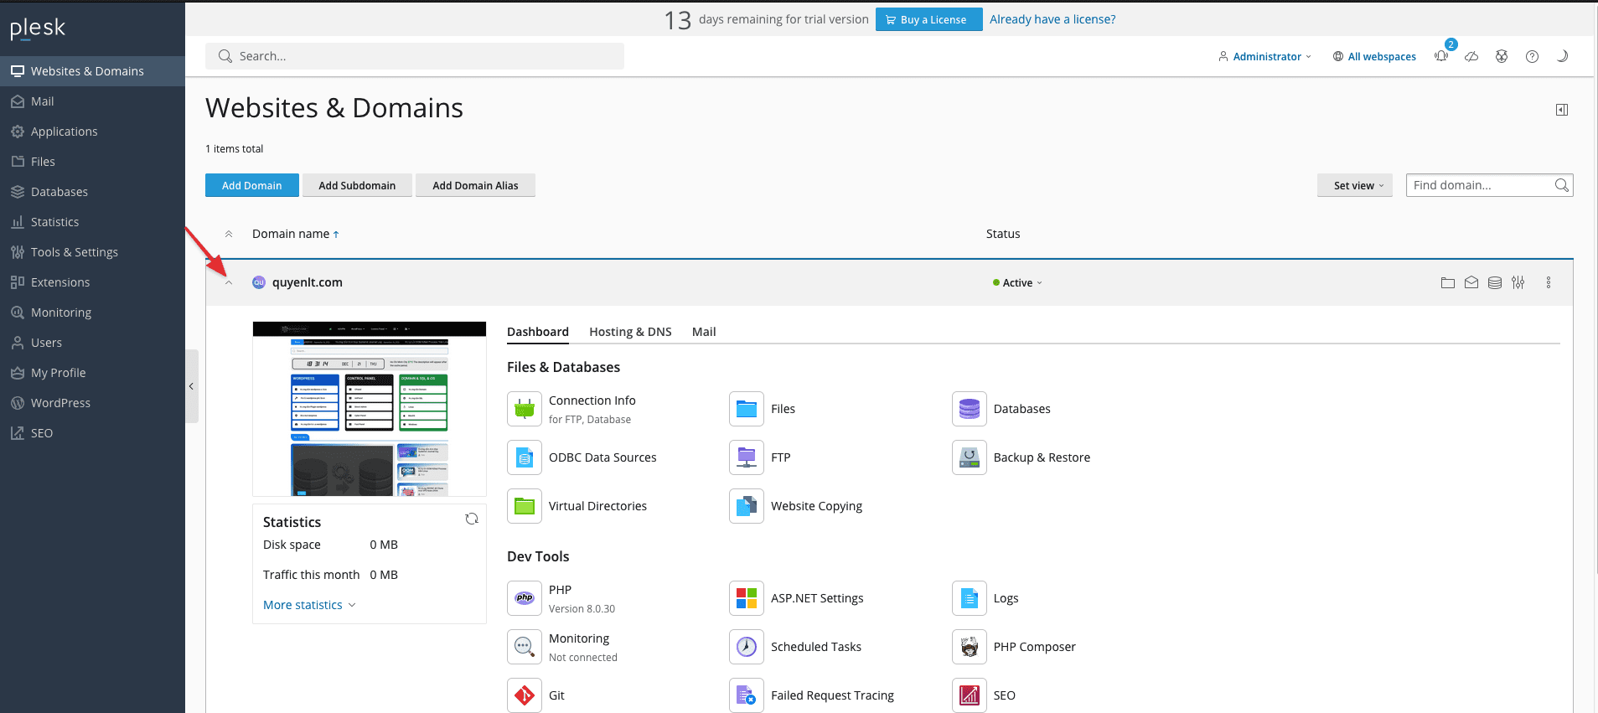Open the quyenlt.com website thumbnail
This screenshot has width=1598, height=713.
coord(370,409)
